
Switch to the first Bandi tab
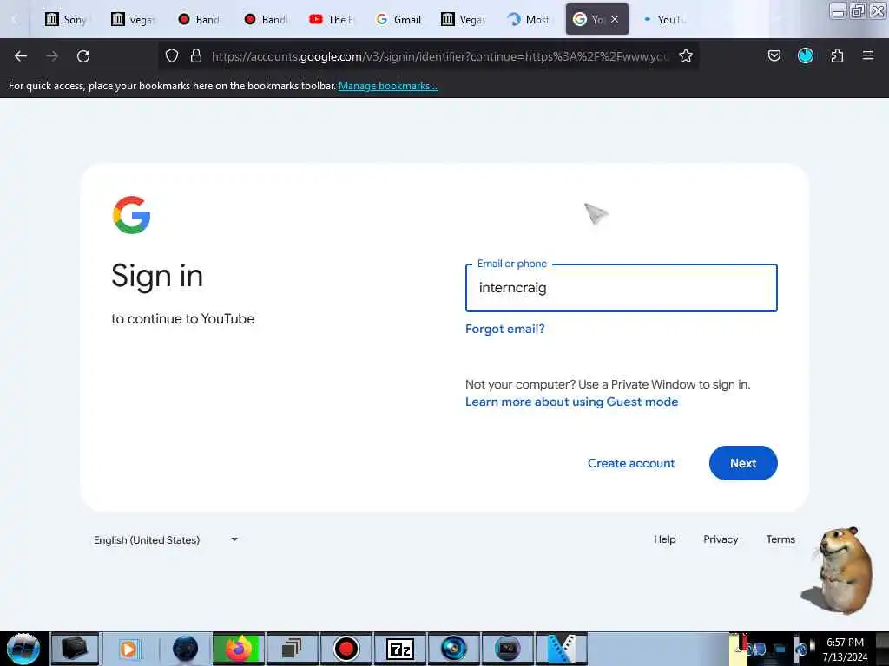(200, 19)
